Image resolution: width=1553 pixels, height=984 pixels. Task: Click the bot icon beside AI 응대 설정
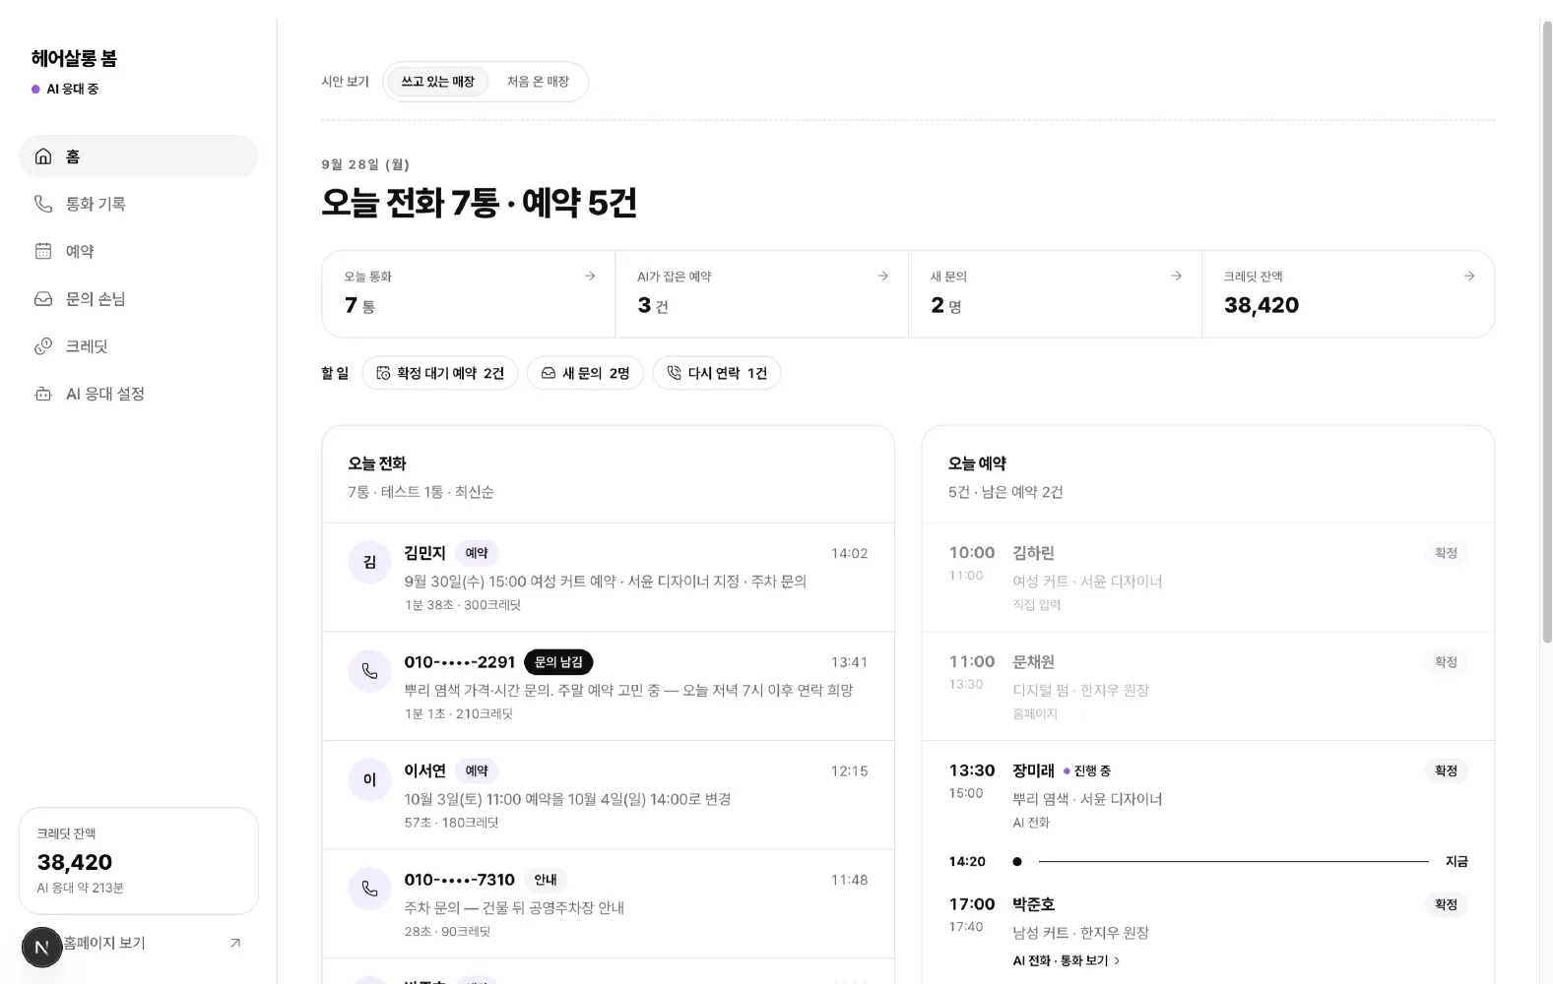tap(43, 394)
